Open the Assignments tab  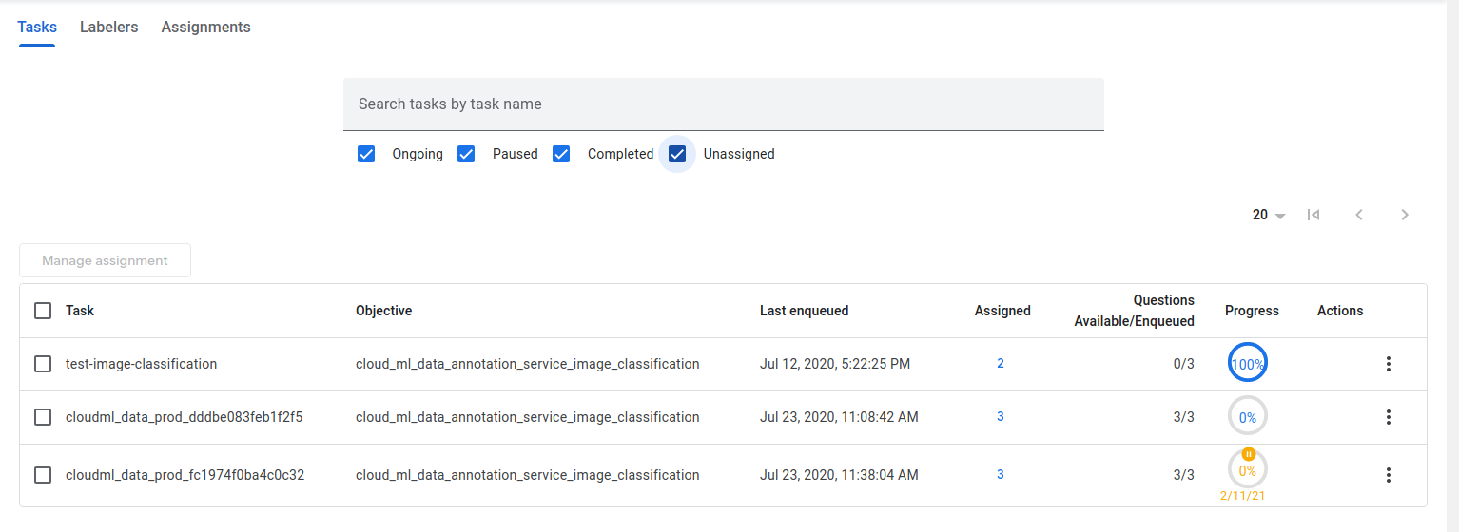(x=205, y=27)
